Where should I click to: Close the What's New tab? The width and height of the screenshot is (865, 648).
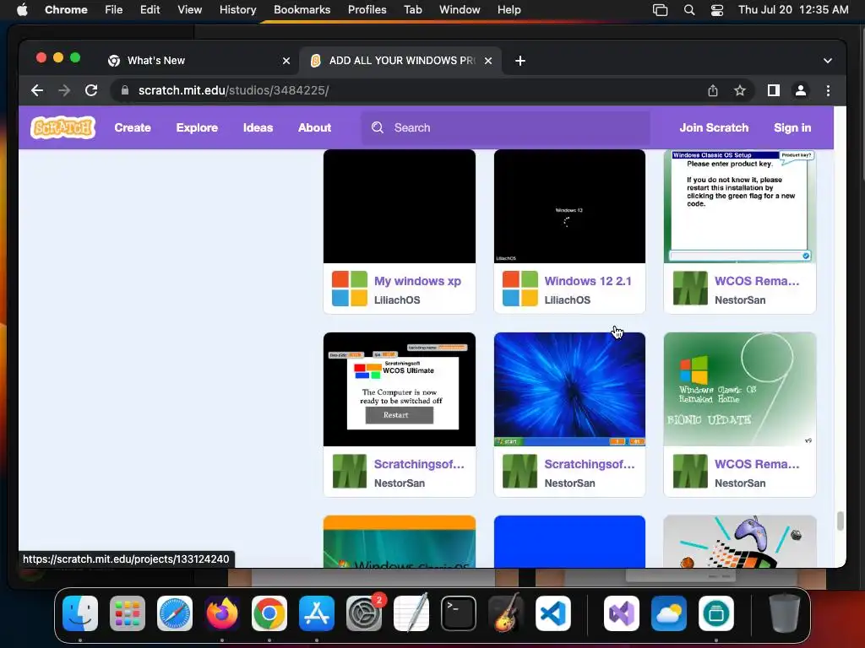point(286,61)
